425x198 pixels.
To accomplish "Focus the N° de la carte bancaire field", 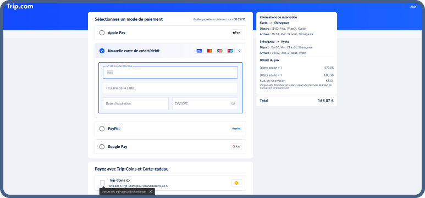I will click(x=170, y=73).
